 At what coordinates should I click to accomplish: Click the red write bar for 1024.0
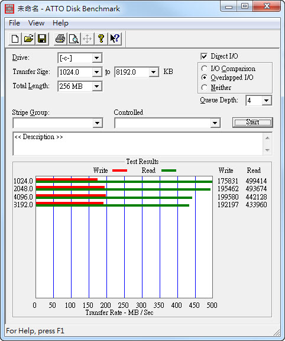[x=67, y=179]
